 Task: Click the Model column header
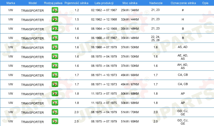pos(33,3)
